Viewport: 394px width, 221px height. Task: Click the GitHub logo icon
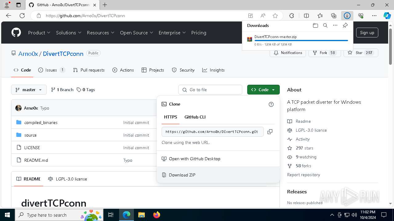pyautogui.click(x=16, y=33)
